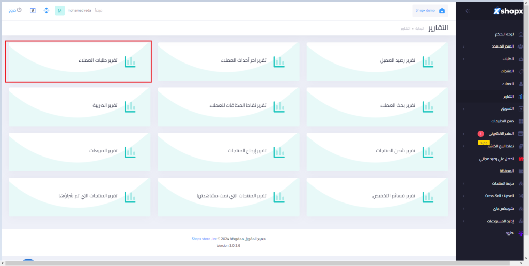
Task: Collapse the sidebar using the top arrow
Action: point(467,11)
